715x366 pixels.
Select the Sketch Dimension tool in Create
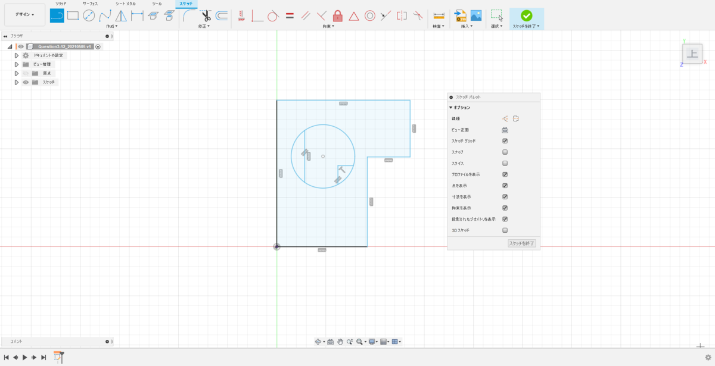pyautogui.click(x=137, y=16)
